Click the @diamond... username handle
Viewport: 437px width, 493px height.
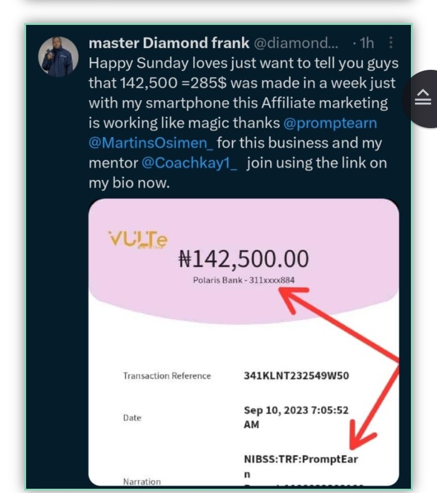[x=296, y=42]
